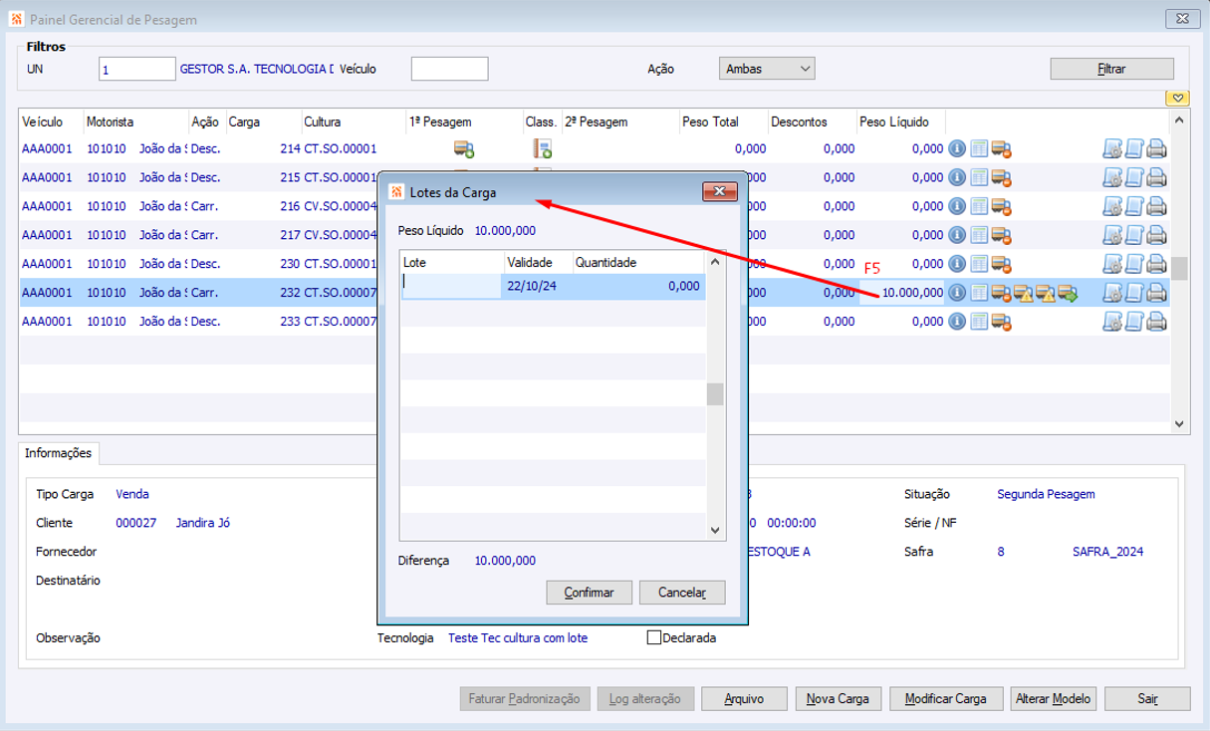Click the Cultura column header
This screenshot has width=1210, height=731.
point(353,122)
